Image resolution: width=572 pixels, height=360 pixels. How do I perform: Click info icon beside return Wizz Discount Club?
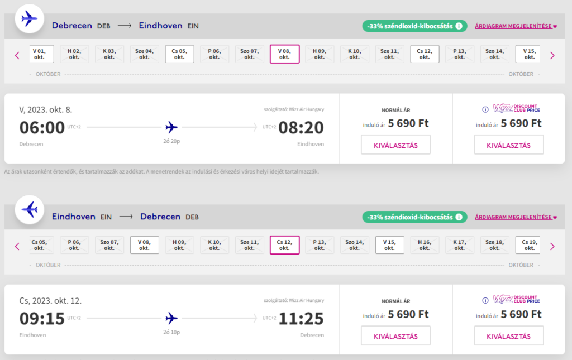tap(485, 300)
